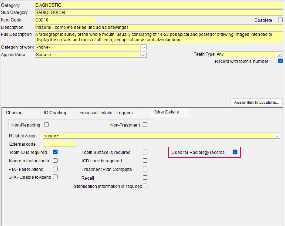Check ICD code is required
Screen dimensions: 285x226
coord(145,160)
